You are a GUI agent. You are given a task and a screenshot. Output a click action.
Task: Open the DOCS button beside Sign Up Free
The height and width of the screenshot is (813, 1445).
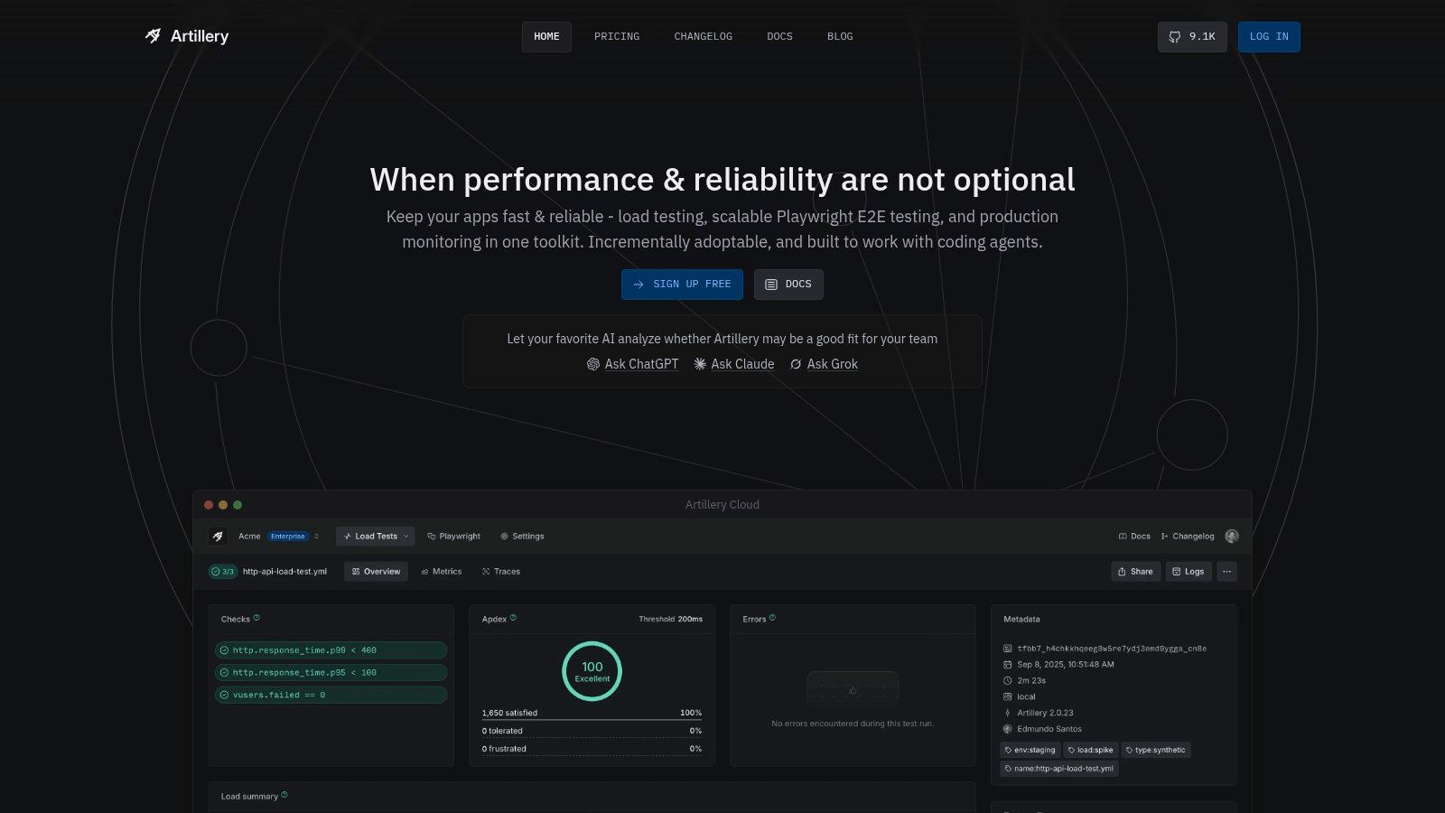tap(788, 285)
